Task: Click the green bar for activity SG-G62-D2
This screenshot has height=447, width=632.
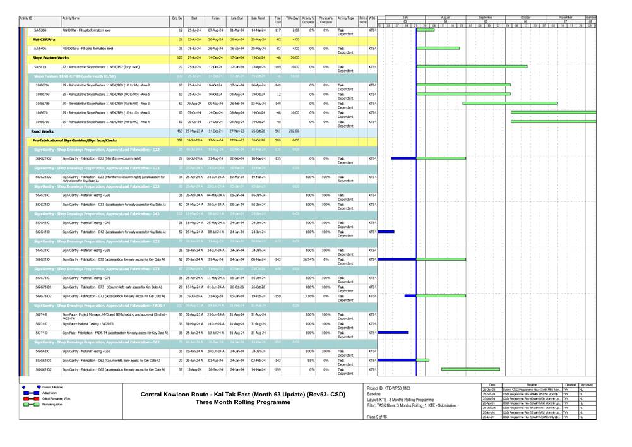Action: [x=470, y=369]
